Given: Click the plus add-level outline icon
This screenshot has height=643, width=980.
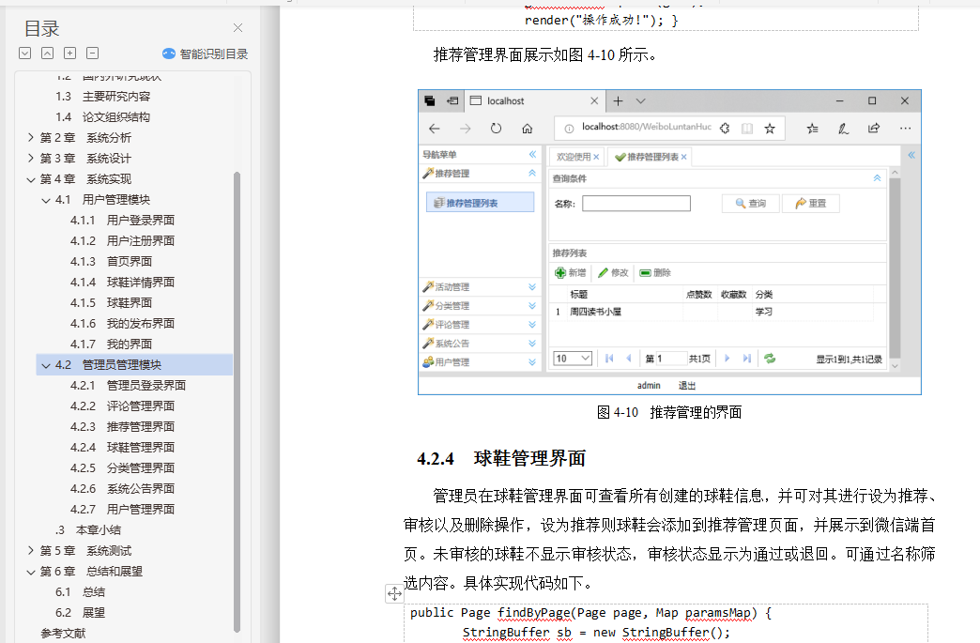Looking at the screenshot, I should pos(70,54).
